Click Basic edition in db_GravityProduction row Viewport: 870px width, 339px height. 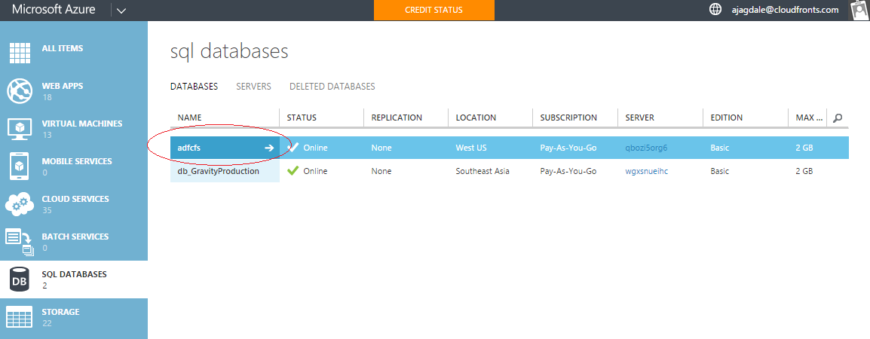pos(720,171)
